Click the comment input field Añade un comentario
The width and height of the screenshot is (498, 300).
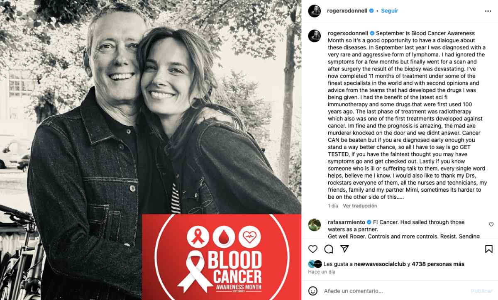click(x=394, y=291)
